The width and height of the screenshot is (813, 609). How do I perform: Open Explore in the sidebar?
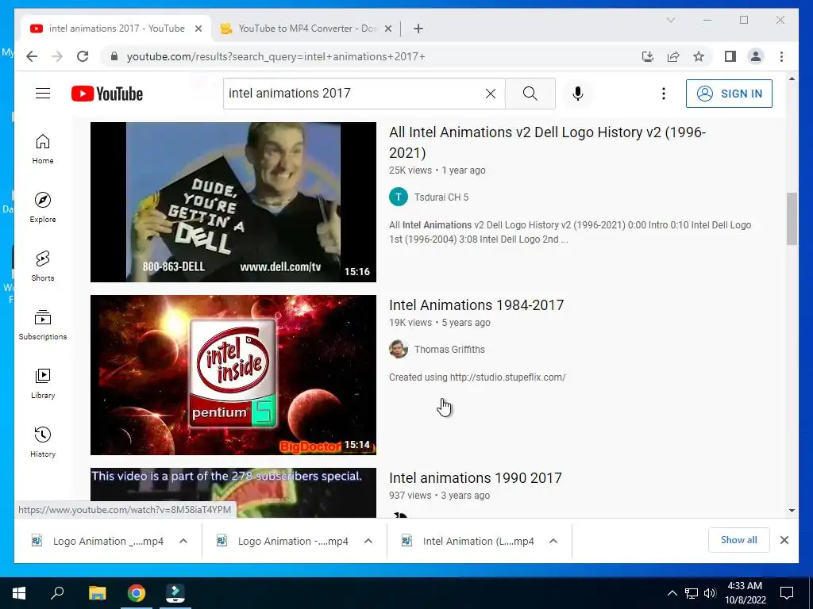pyautogui.click(x=43, y=207)
